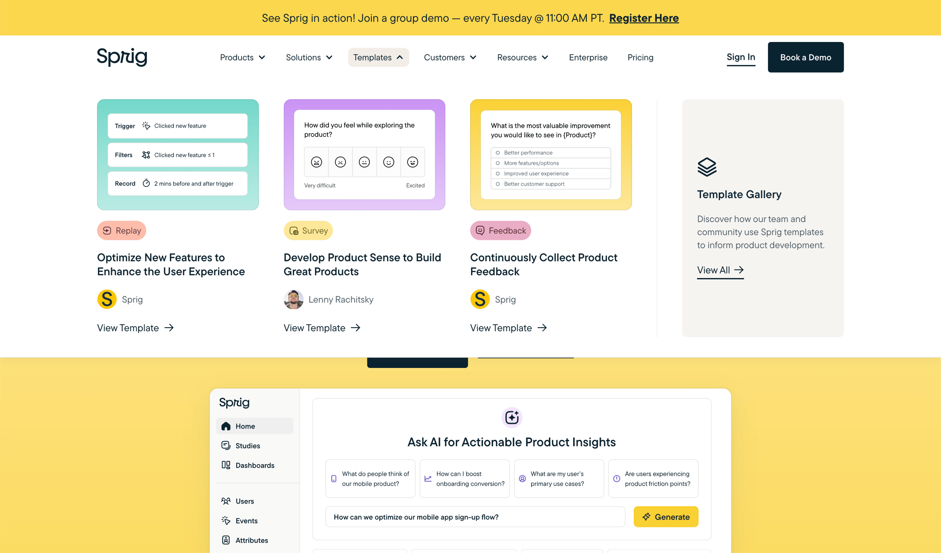Click the user circle icon on the use cases suggestion
Viewport: 941px width, 553px height.
[522, 479]
